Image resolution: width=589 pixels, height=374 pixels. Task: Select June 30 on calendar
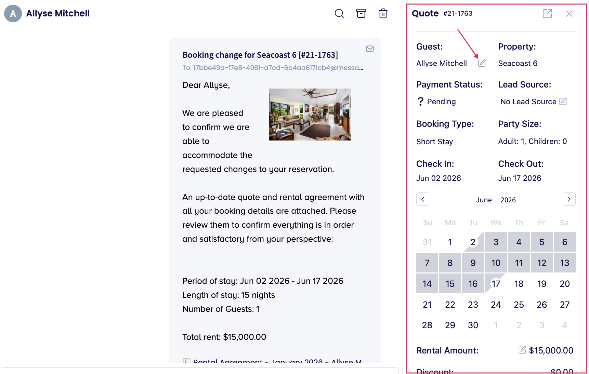(x=473, y=325)
